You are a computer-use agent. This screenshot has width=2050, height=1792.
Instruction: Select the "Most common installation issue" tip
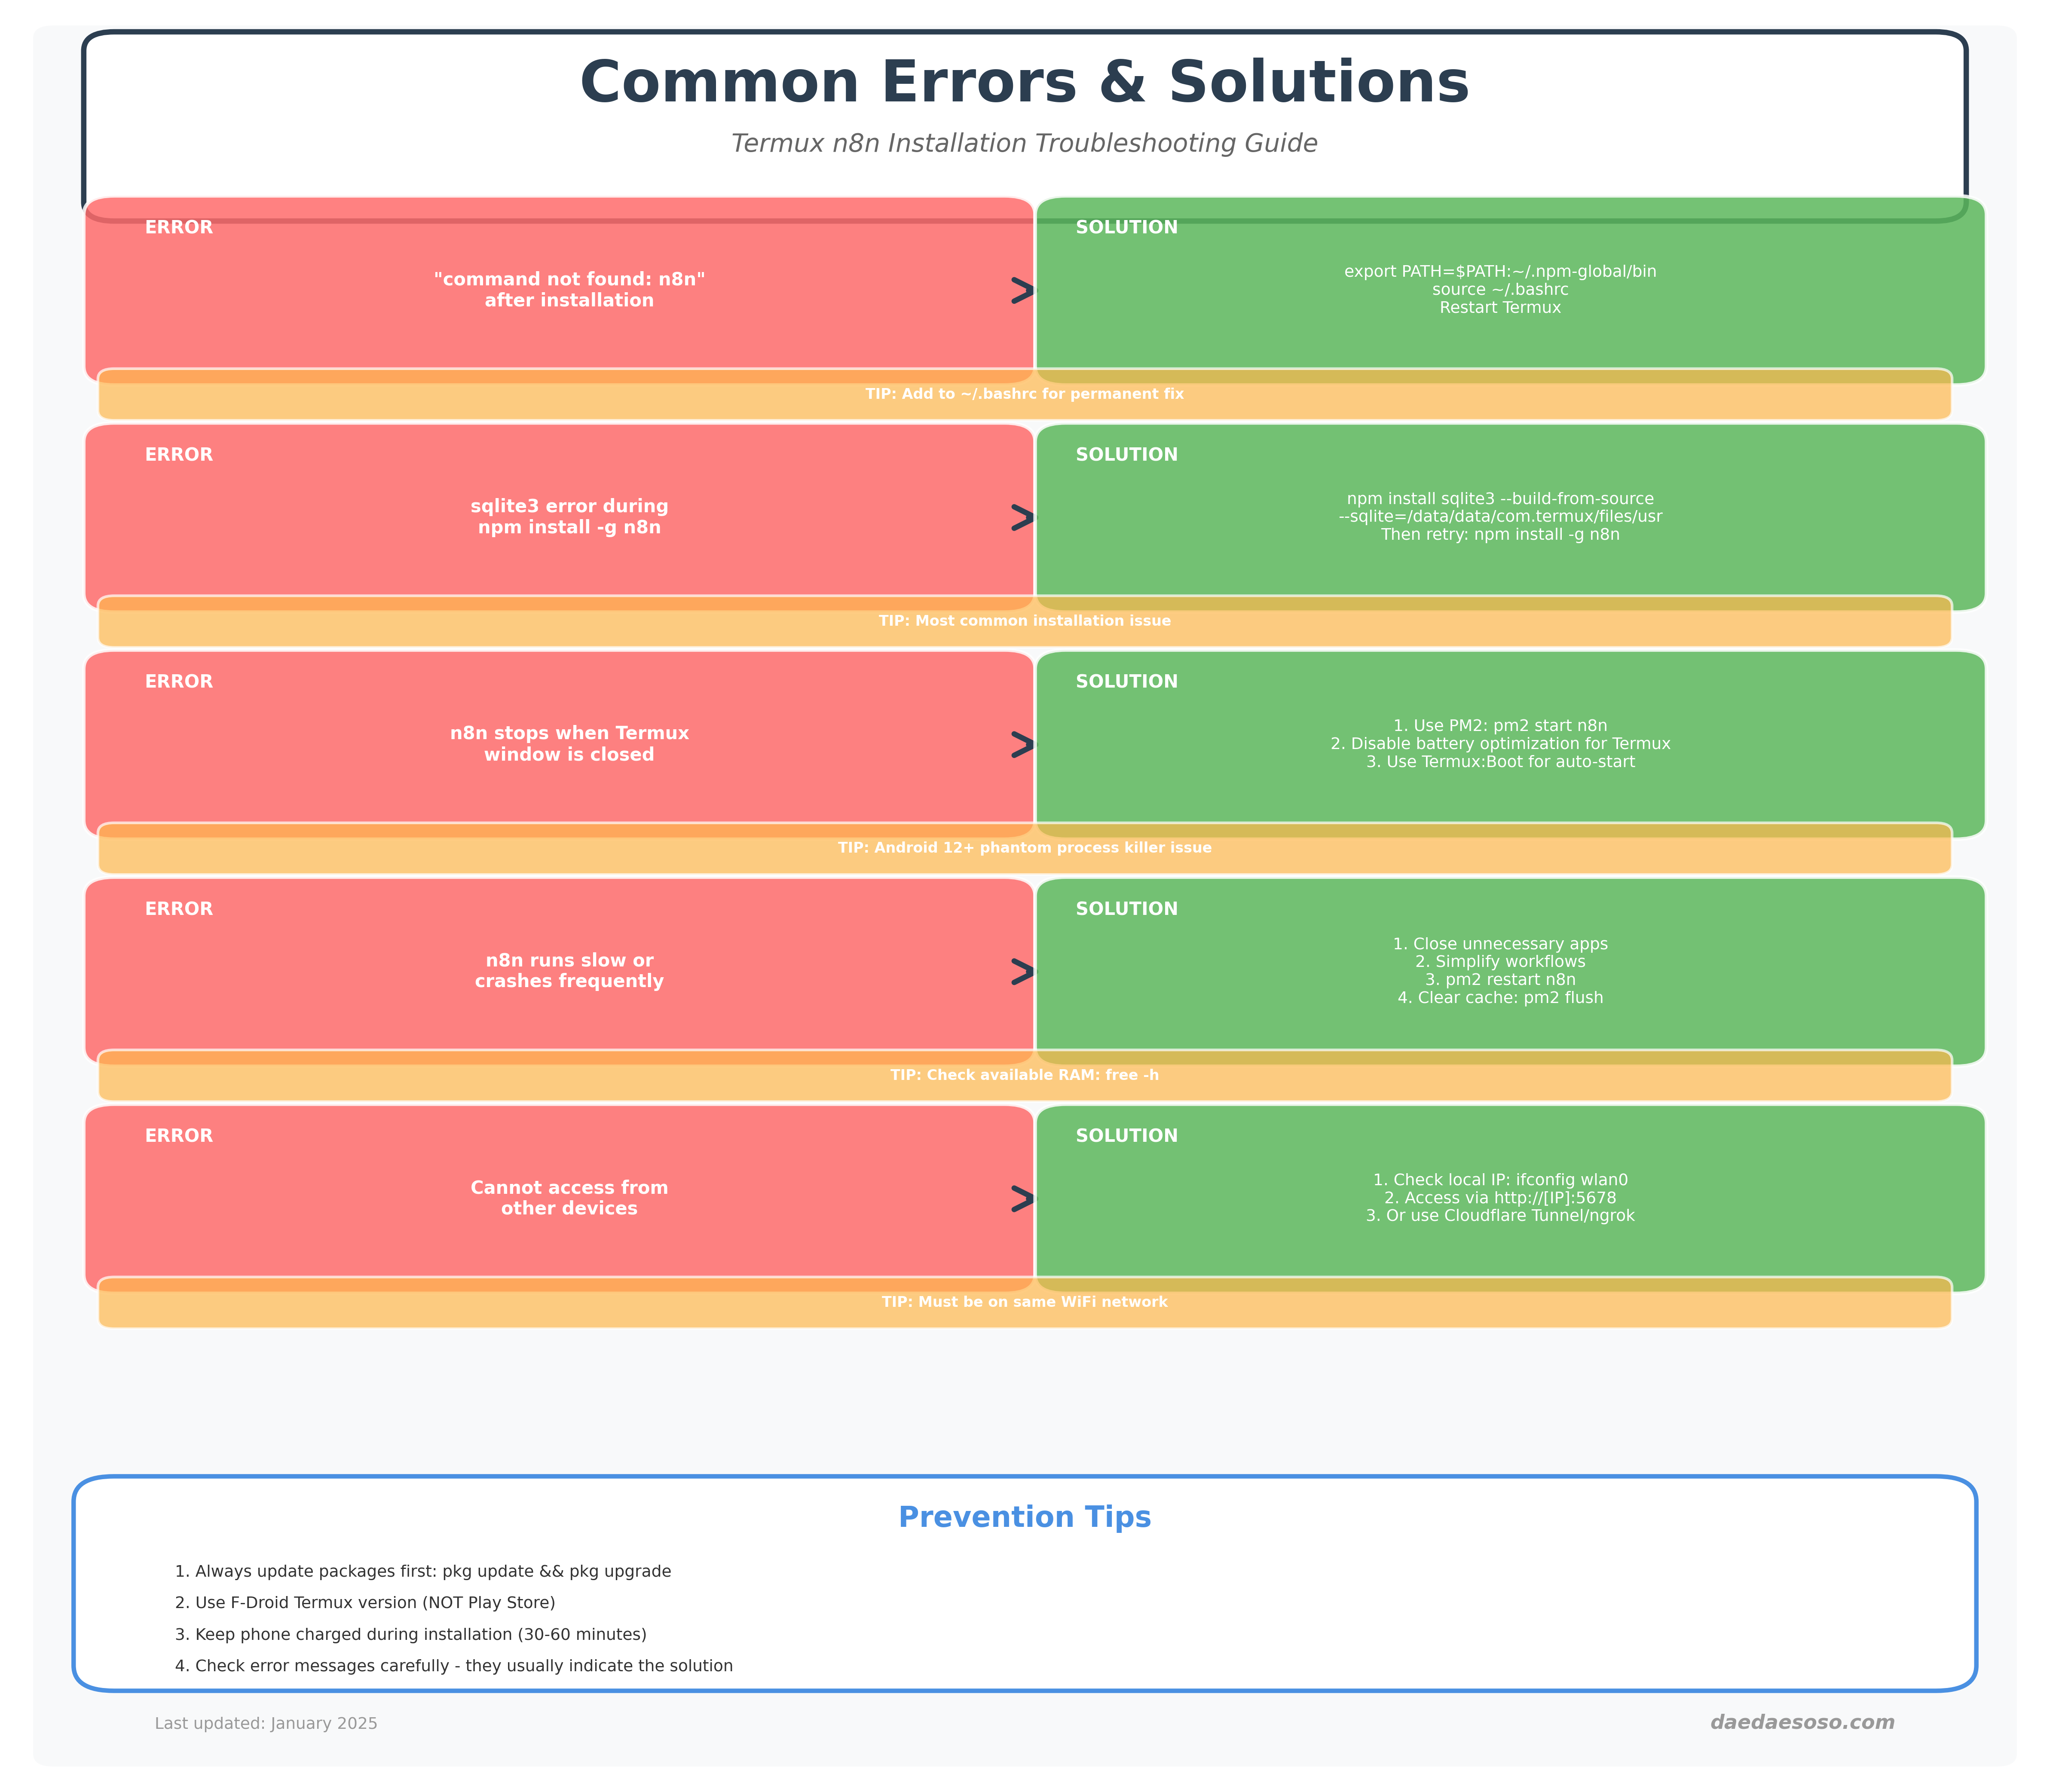pos(1024,621)
